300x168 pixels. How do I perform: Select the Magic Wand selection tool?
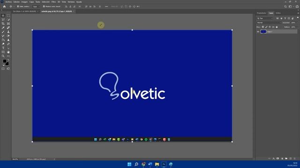tap(8, 20)
